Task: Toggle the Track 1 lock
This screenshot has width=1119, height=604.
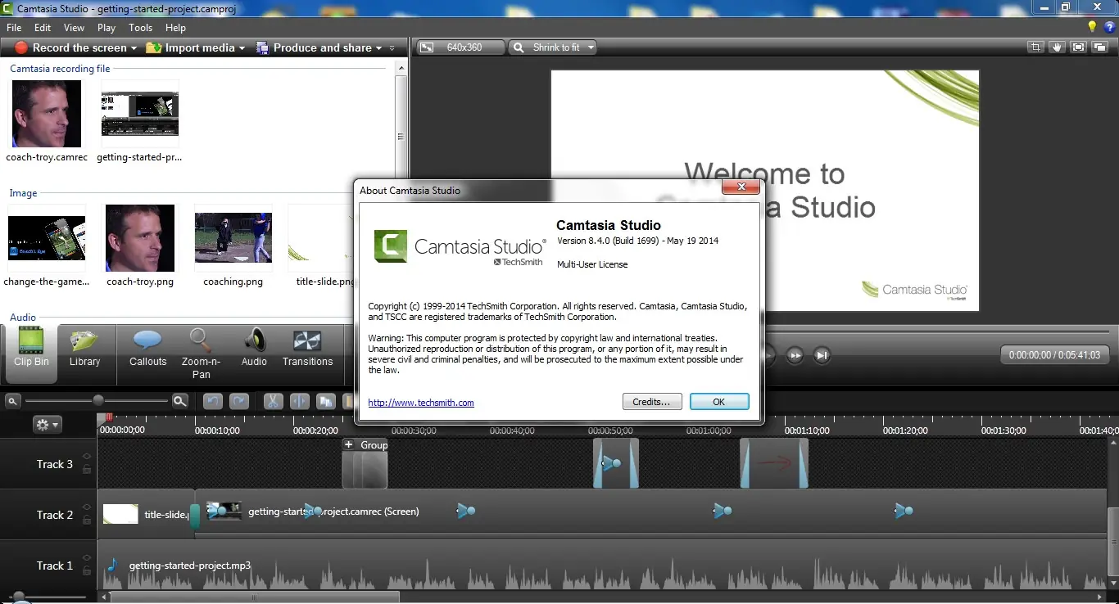Action: click(x=86, y=570)
